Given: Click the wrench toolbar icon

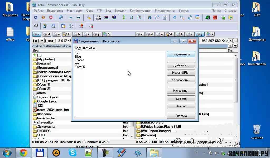Looking at the screenshot, I should pyautogui.click(x=89, y=17).
